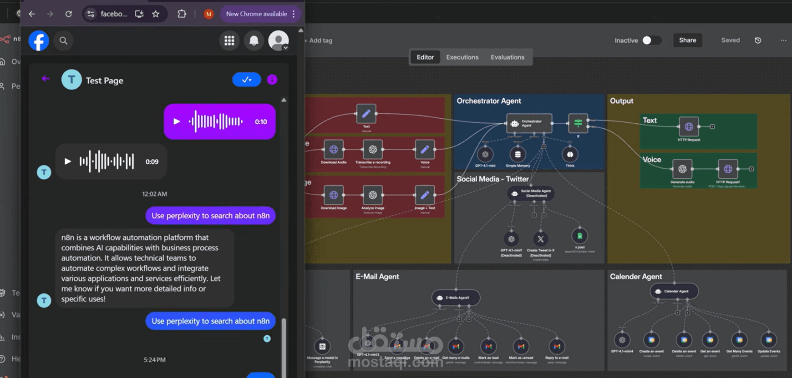The width and height of the screenshot is (792, 378).
Task: Select the Delete an event calendar node
Action: [684, 340]
